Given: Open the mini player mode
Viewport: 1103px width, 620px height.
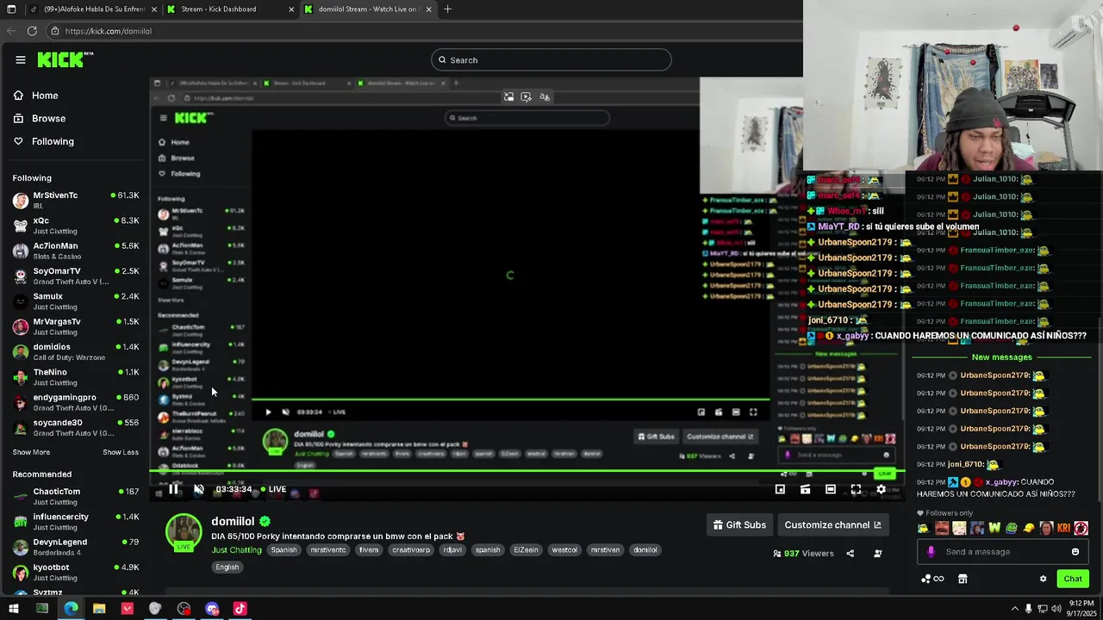Looking at the screenshot, I should tap(780, 489).
